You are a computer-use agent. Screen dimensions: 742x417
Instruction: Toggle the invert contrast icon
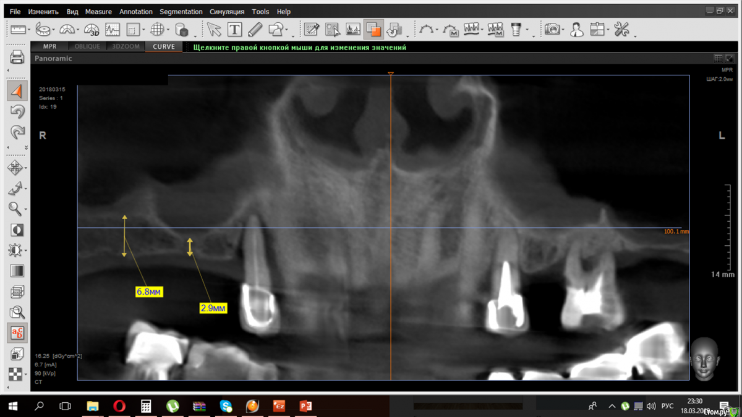point(17,230)
